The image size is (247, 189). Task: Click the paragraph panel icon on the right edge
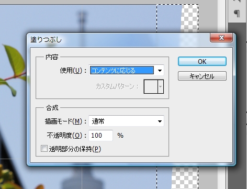pyautogui.click(x=237, y=13)
